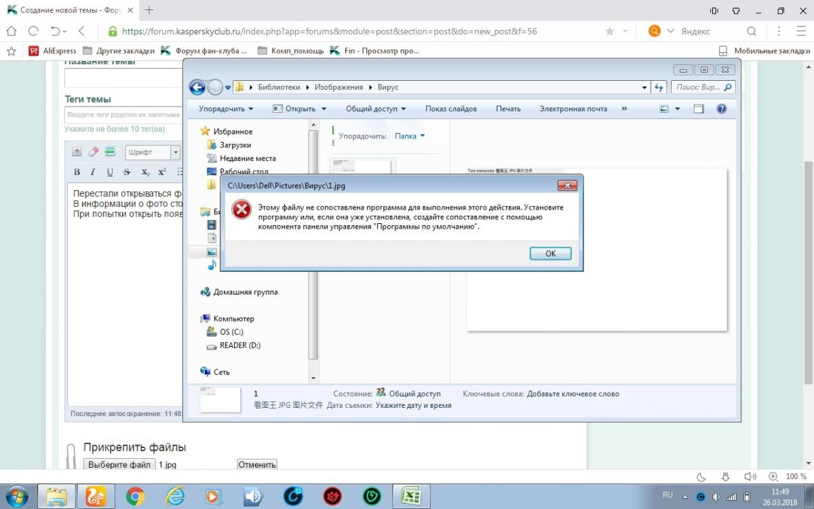This screenshot has width=814, height=509.
Task: Click the file thumbnail in the details pane
Action: 220,400
